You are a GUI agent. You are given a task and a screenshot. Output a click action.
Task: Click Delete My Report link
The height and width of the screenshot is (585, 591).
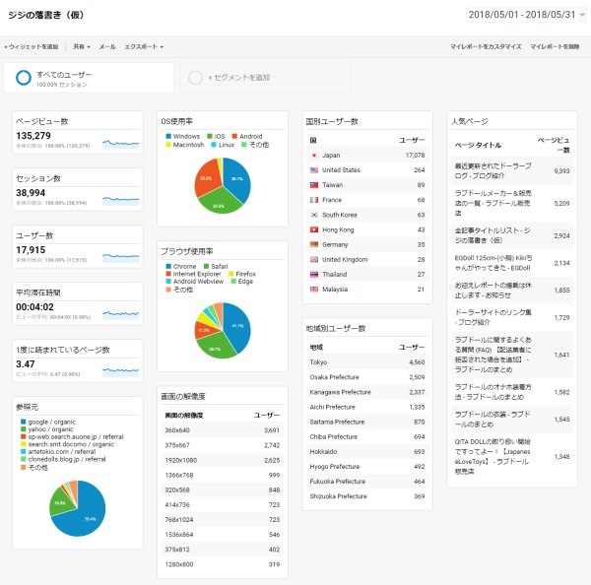[555, 46]
